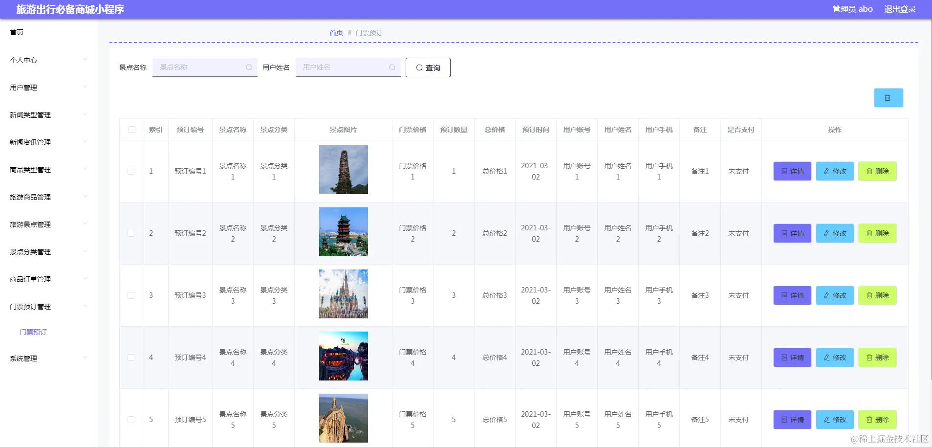Check the checkbox for row 1
Viewport: 932px width, 447px height.
click(x=131, y=171)
